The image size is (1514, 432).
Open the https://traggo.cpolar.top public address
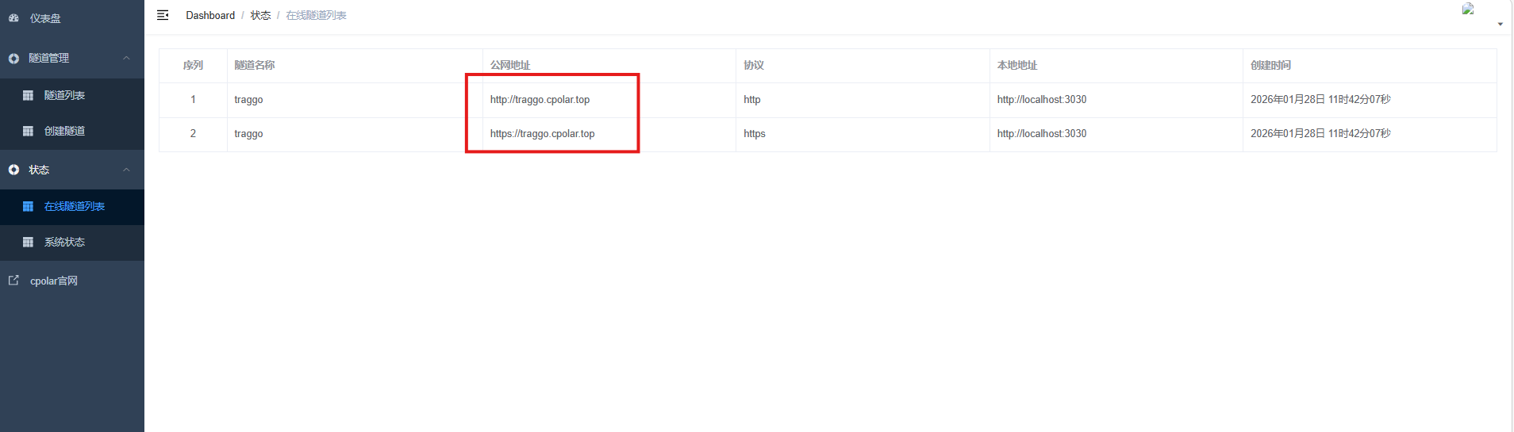542,133
